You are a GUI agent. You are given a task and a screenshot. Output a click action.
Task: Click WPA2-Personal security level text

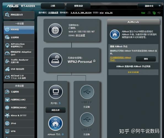pyautogui.click(x=80, y=62)
